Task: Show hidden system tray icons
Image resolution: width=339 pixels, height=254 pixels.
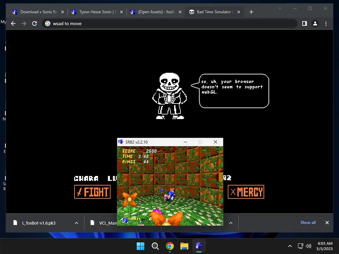Action: (x=290, y=246)
